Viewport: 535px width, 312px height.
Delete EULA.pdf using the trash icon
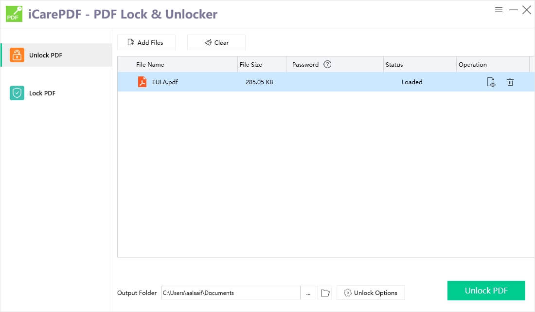click(x=510, y=82)
